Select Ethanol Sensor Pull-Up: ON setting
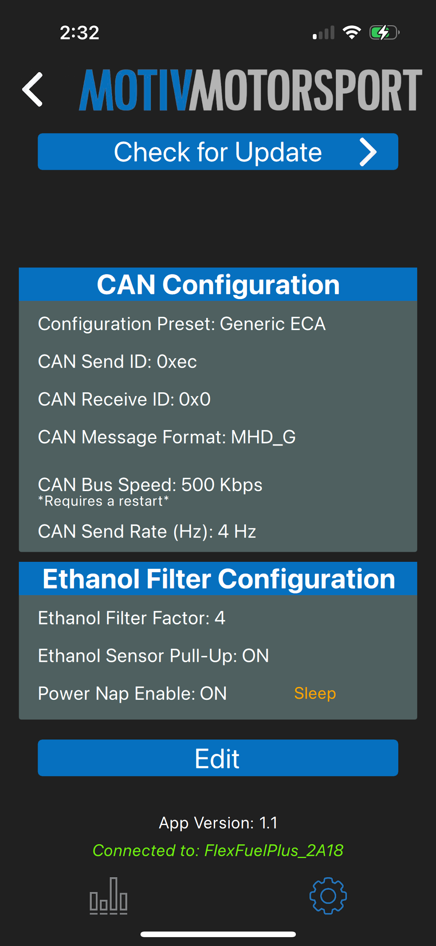This screenshot has height=946, width=436. pyautogui.click(x=154, y=655)
